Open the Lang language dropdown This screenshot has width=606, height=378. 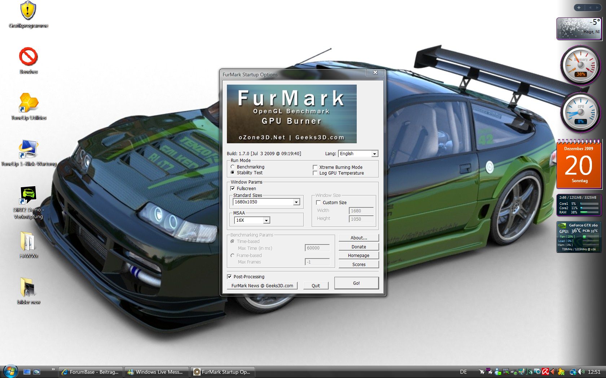click(x=358, y=154)
